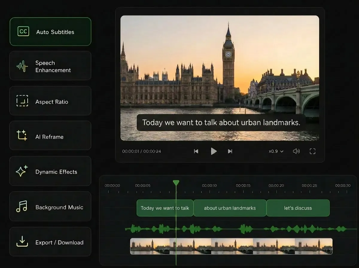359x268 pixels.
Task: Click the music note Background Music icon
Action: click(22, 206)
